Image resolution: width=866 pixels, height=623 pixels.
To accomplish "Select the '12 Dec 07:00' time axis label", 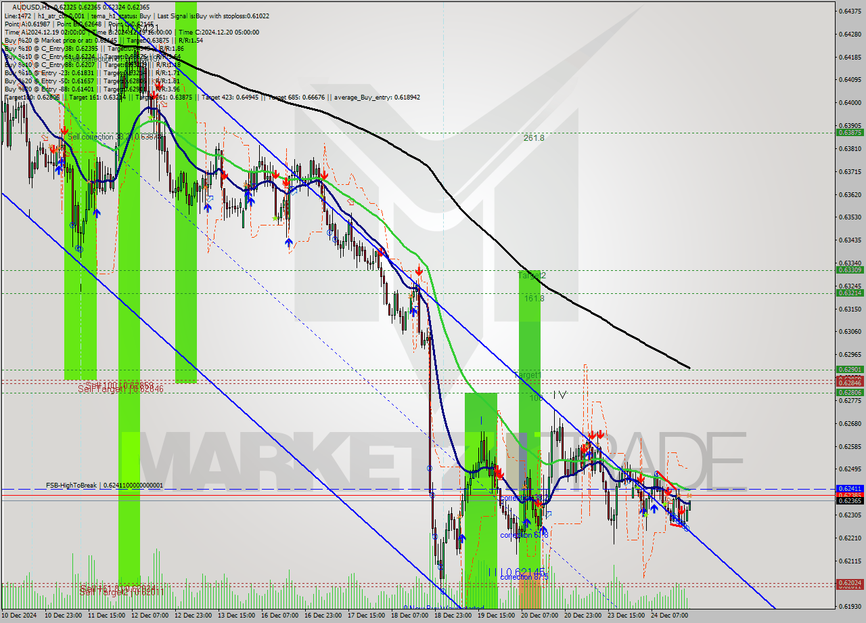I will (x=150, y=616).
